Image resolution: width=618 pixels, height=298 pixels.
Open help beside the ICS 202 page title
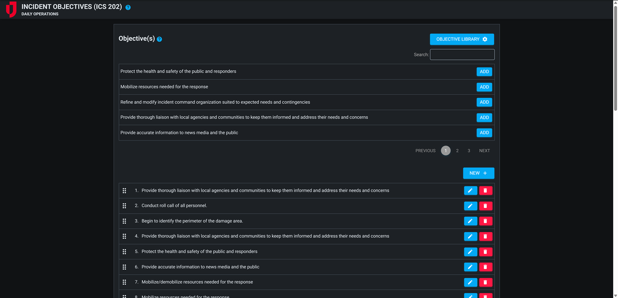[128, 7]
